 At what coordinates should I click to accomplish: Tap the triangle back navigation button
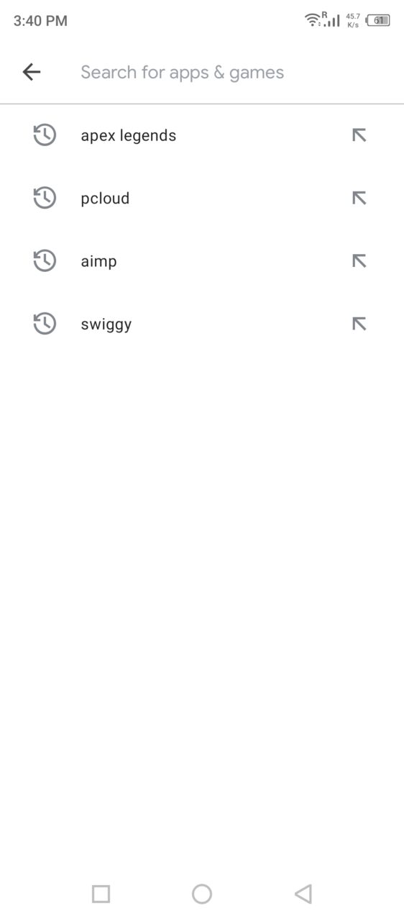(303, 894)
